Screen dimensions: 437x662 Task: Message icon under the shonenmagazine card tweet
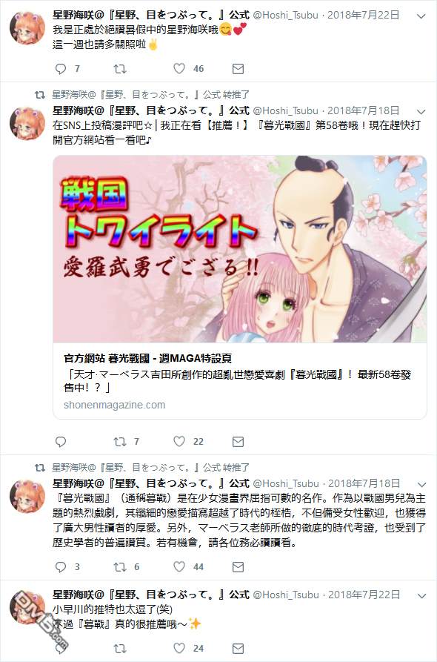coord(238,442)
